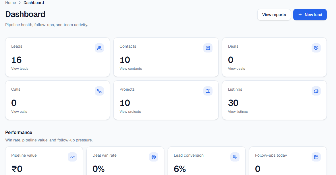
Task: Click the Contacts card icon
Action: pos(208,48)
